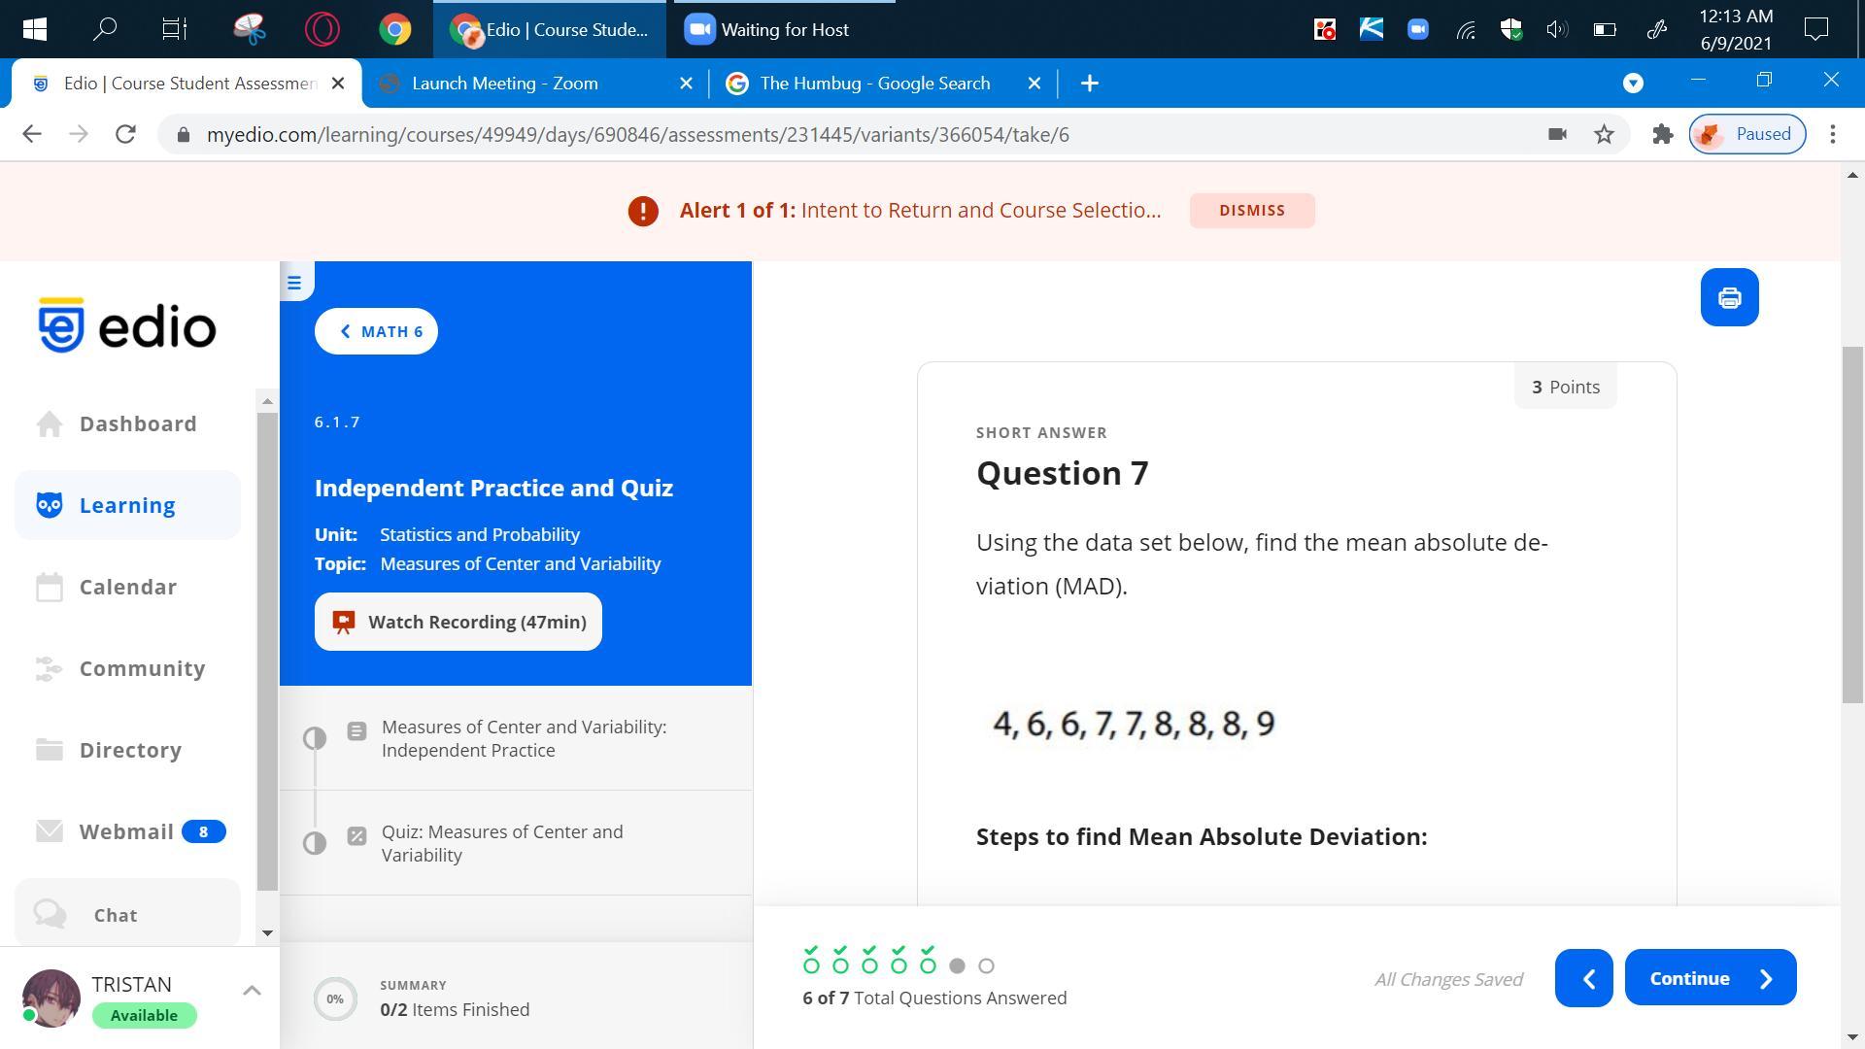
Task: Select the sixth question filled circle
Action: pyautogui.click(x=957, y=965)
